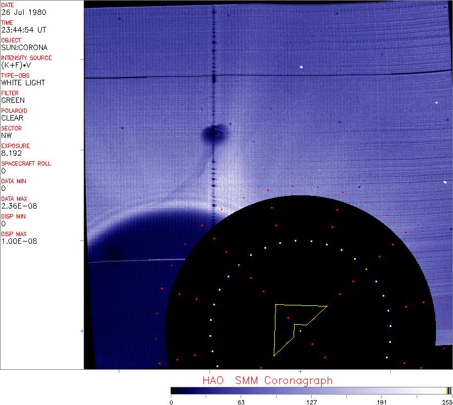This screenshot has width=453, height=405.
Task: Click the CLEAR polaroid value
Action: tap(12, 118)
